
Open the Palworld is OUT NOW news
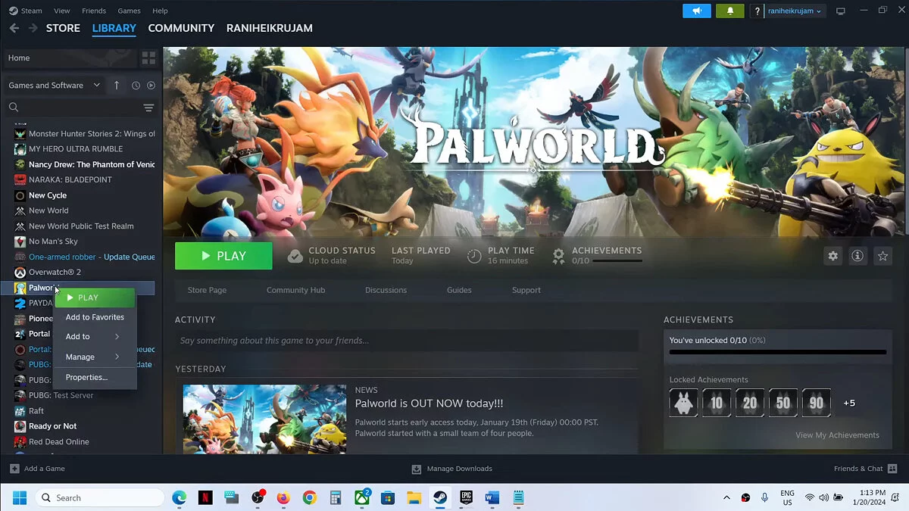429,404
